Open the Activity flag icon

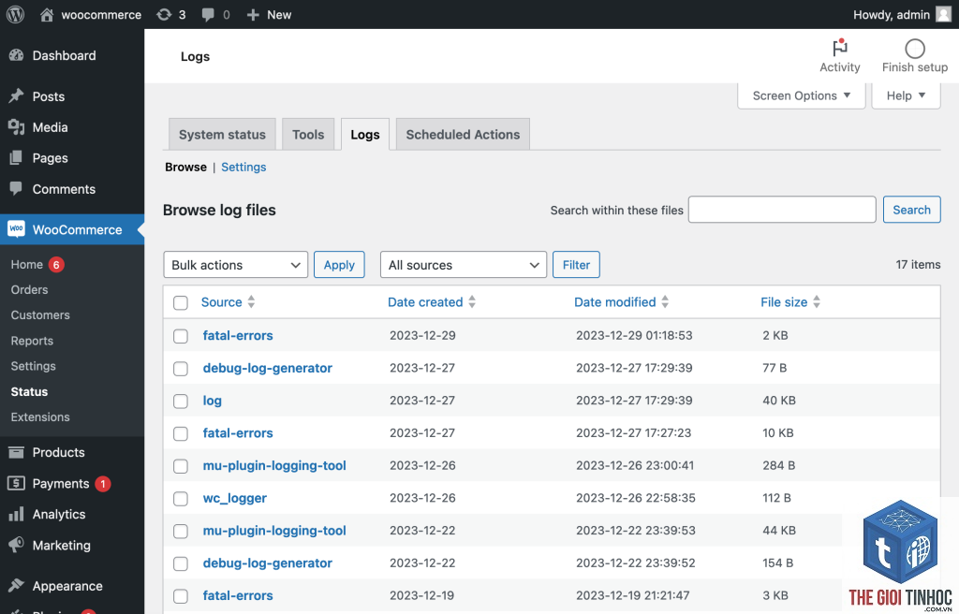(840, 48)
